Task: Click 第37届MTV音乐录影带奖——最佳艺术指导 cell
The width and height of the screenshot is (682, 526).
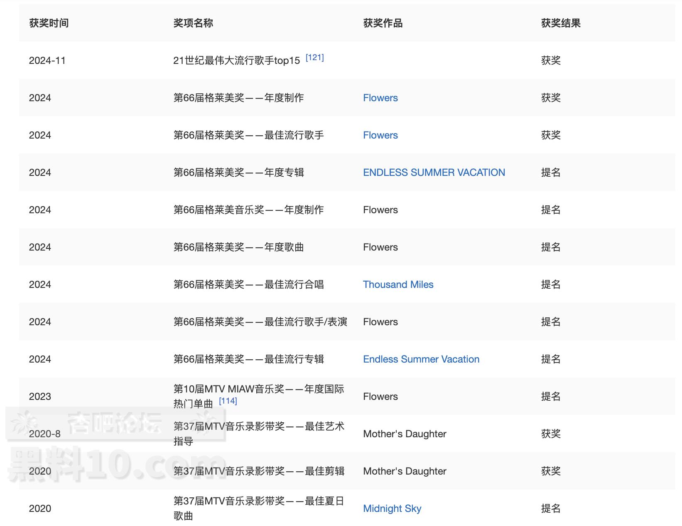Action: [x=259, y=433]
